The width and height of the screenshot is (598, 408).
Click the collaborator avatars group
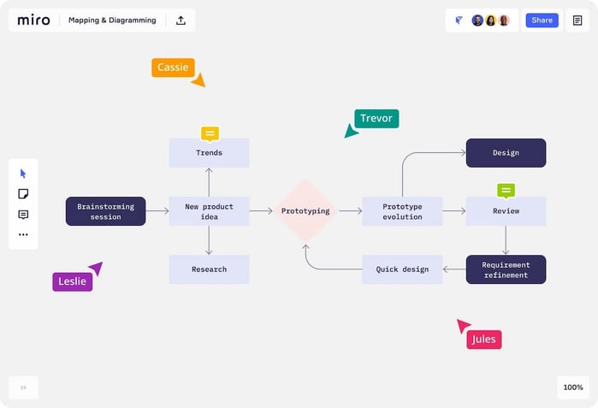(491, 21)
